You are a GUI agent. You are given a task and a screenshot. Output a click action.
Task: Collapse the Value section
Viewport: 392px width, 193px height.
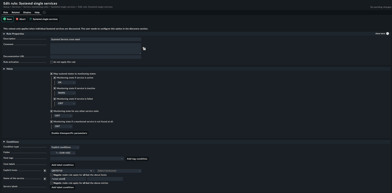tap(4, 69)
